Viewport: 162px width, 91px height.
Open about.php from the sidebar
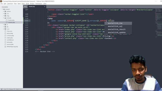point(10,33)
